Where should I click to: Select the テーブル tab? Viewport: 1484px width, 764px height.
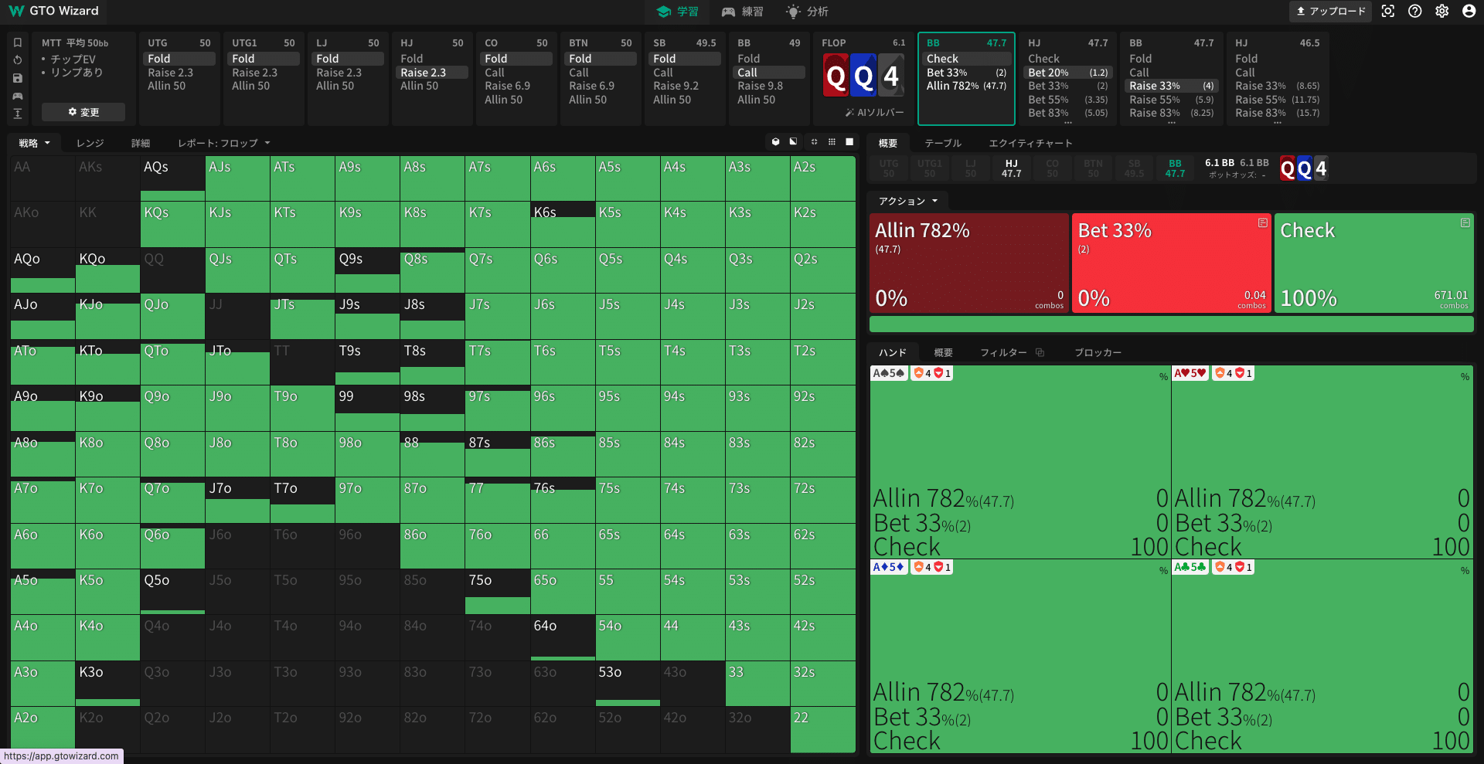(943, 143)
